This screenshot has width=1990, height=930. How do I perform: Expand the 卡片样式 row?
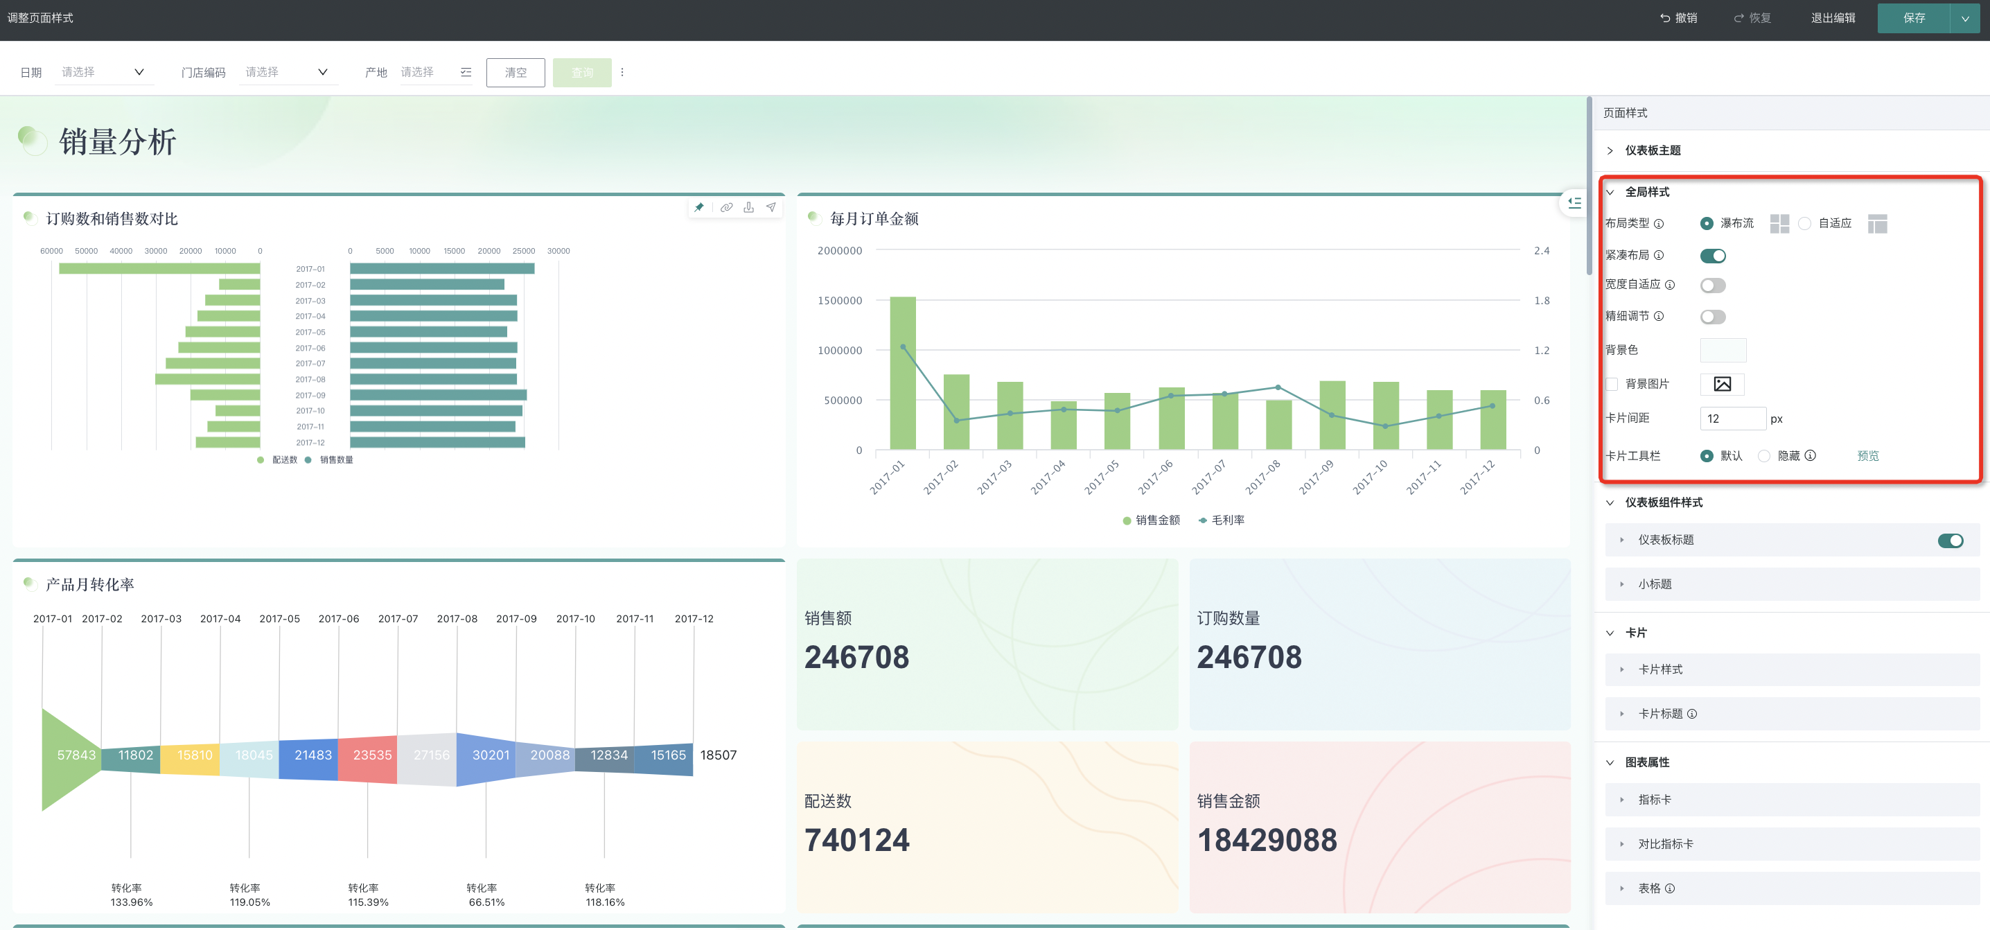click(x=1793, y=669)
